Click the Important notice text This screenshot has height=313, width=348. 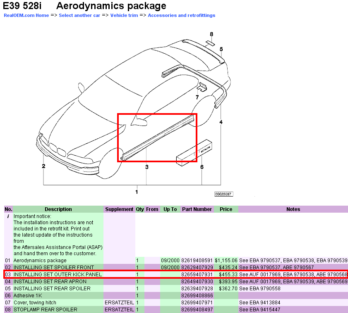[58, 235]
